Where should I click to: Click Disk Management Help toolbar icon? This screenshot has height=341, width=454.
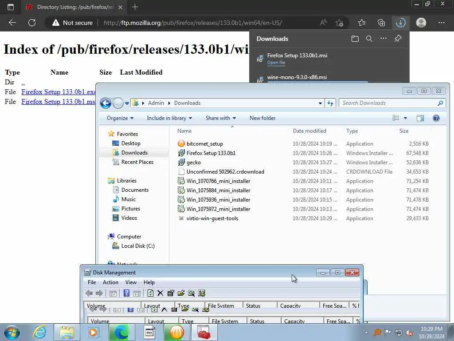tap(126, 293)
